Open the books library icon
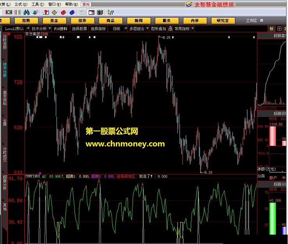288x244 pixels. [100, 13]
